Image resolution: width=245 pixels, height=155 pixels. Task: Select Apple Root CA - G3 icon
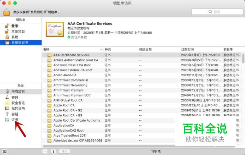pyautogui.click(x=49, y=115)
